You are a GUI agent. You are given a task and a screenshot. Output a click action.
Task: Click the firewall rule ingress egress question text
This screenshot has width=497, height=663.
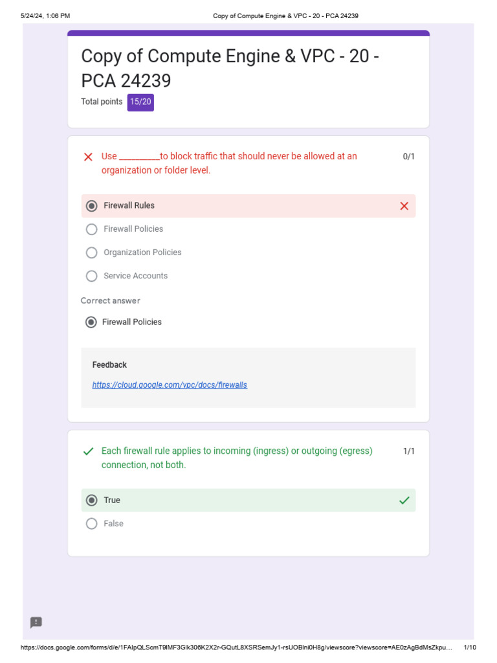[237, 458]
